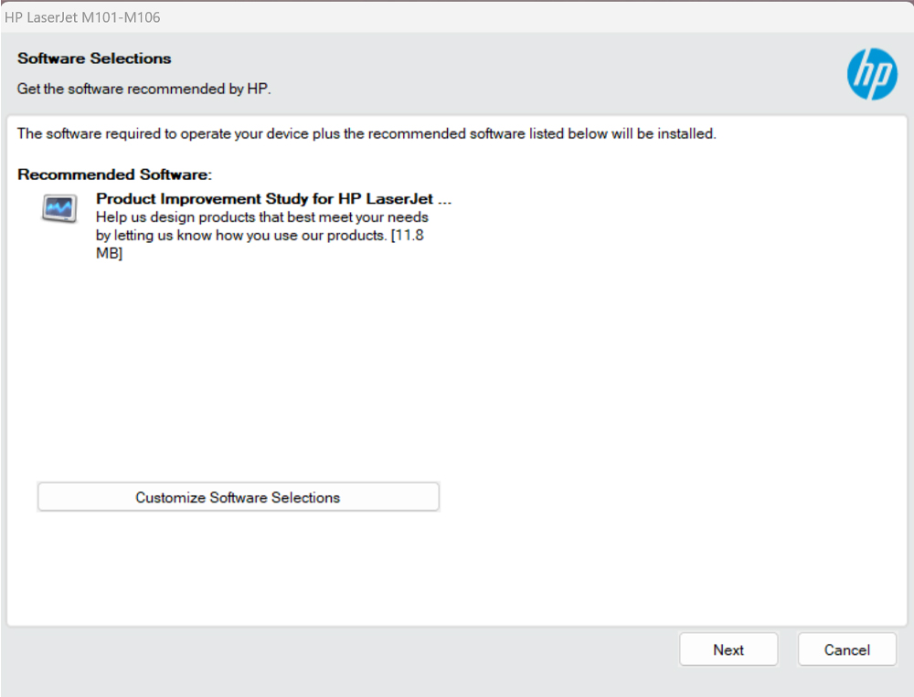This screenshot has height=697, width=914.
Task: Click the Customize Software Selections button
Action: [238, 497]
